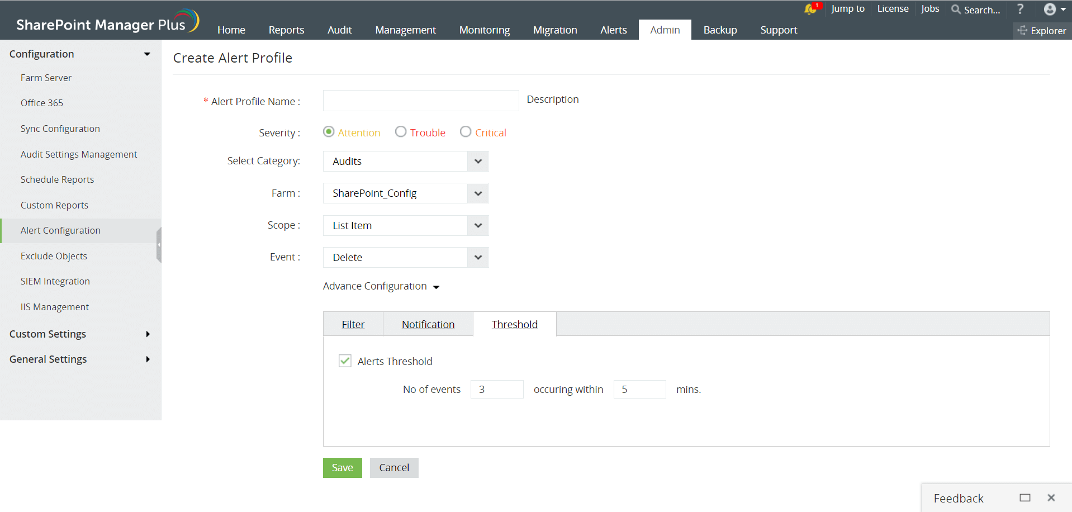This screenshot has width=1072, height=512.
Task: Open the Alerts menu
Action: coord(614,30)
